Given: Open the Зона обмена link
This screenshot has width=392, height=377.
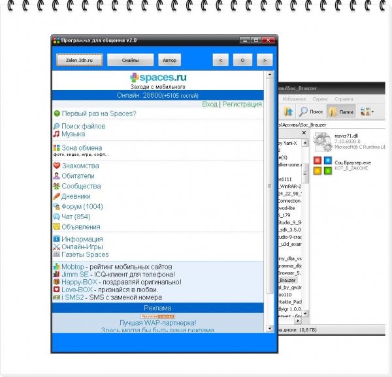Looking at the screenshot, I should click(x=82, y=147).
